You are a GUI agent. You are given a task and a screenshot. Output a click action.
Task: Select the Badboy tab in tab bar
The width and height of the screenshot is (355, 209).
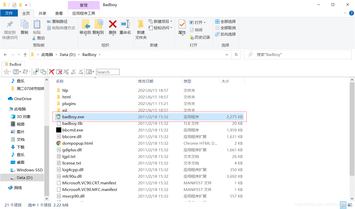(13, 64)
